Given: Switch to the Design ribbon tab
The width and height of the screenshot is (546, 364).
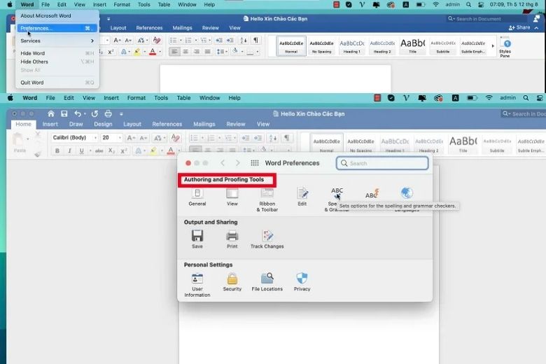Looking at the screenshot, I should point(103,124).
